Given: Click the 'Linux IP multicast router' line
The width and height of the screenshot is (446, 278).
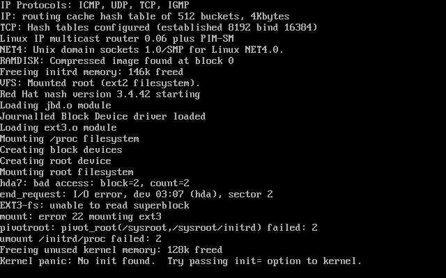Looking at the screenshot, I should point(117,39).
